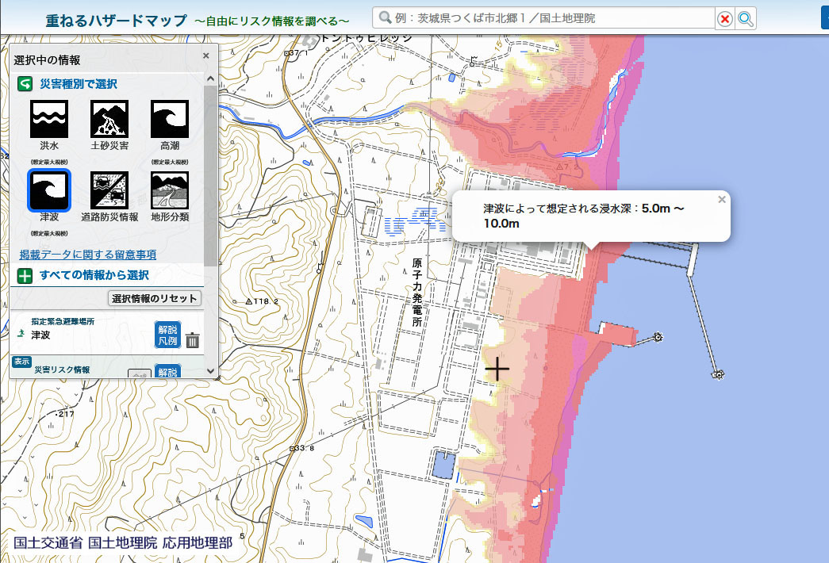Screen dimensions: 829x563
Task: Delete the 指定緊急避難場所 layer with trash icon
Action: tap(193, 341)
